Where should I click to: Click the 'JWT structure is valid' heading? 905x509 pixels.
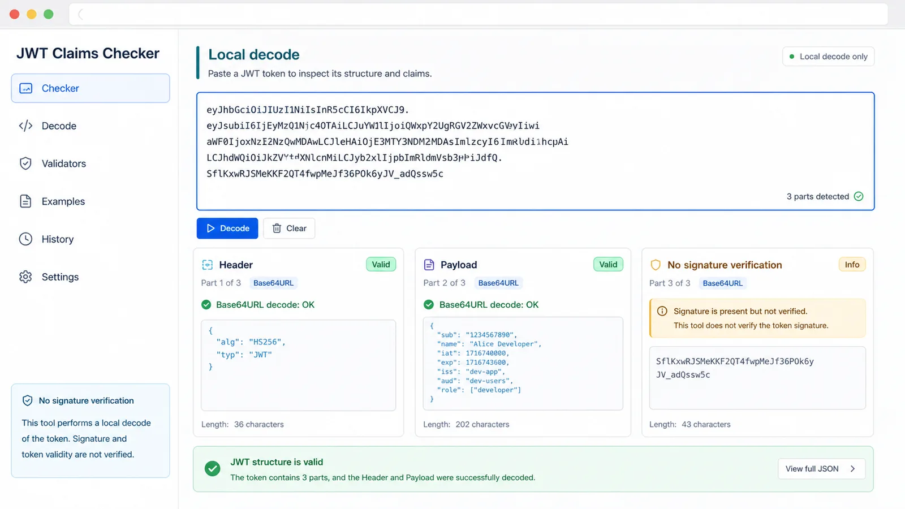(x=277, y=462)
